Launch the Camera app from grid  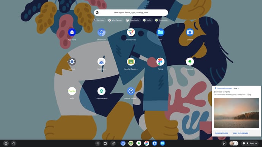[x=190, y=32]
